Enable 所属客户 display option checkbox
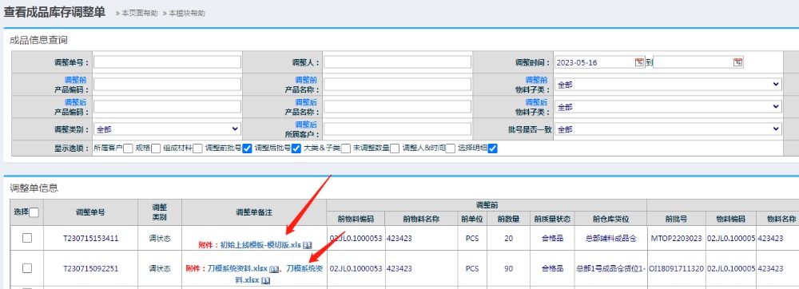This screenshot has height=289, width=799. [128, 148]
